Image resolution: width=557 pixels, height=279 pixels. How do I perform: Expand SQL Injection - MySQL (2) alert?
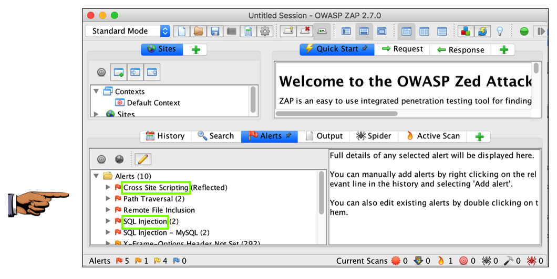108,232
